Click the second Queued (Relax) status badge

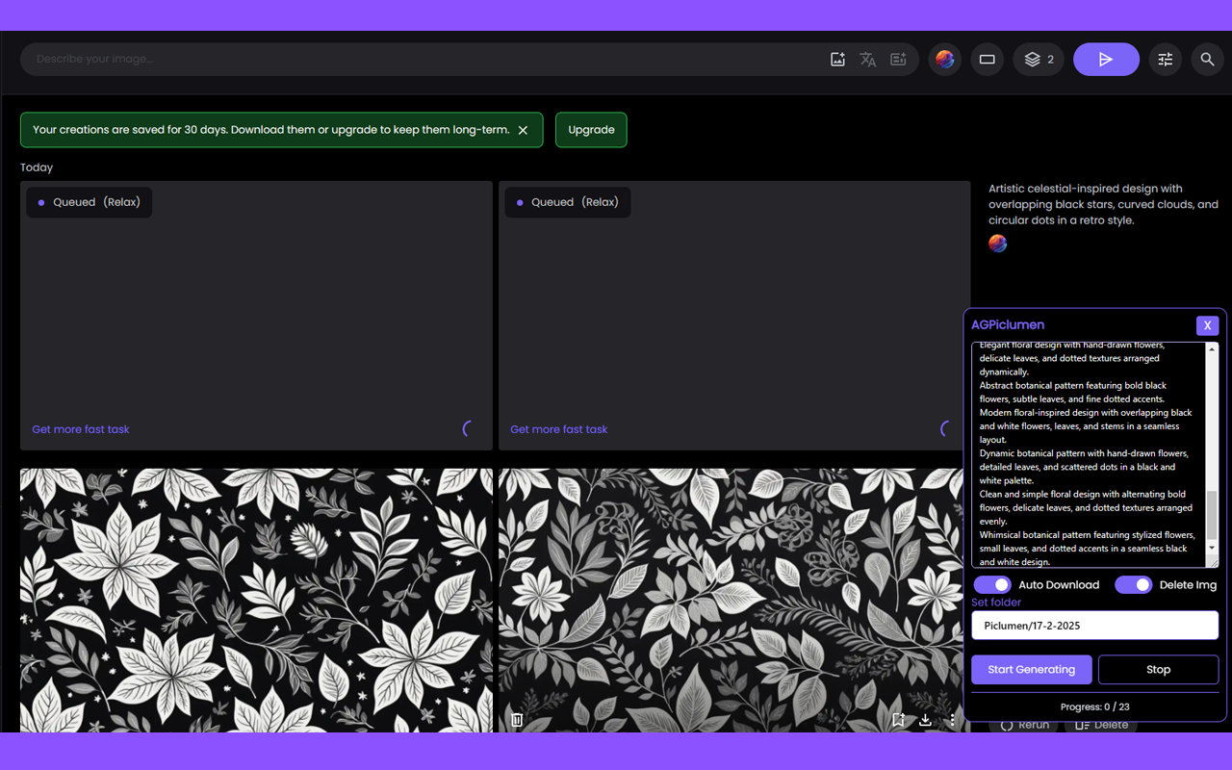click(x=568, y=202)
